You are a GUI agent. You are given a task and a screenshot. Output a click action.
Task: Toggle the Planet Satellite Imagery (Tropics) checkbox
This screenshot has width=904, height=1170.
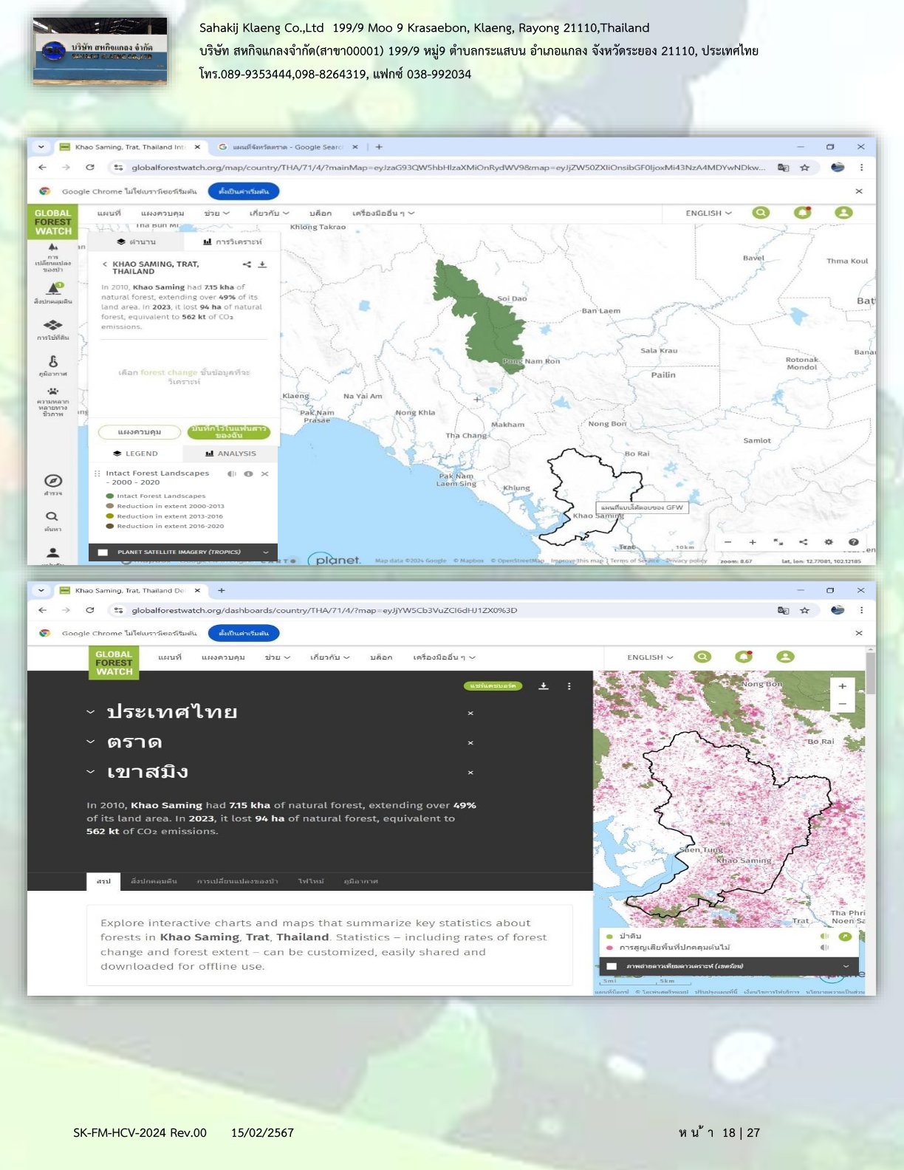point(103,552)
